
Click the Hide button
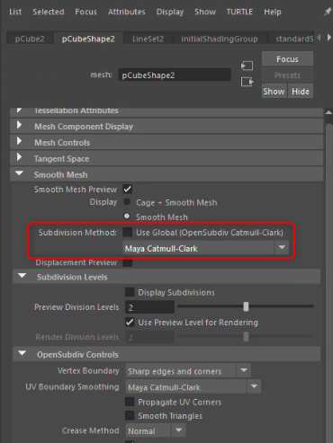(301, 91)
